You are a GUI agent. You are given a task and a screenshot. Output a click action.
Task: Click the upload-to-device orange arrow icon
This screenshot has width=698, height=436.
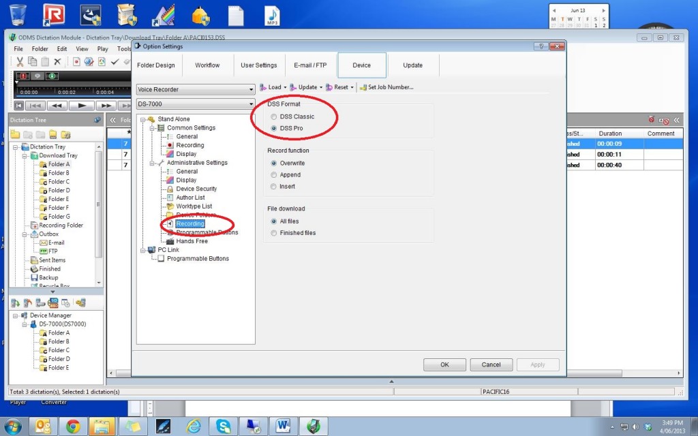coord(28,303)
